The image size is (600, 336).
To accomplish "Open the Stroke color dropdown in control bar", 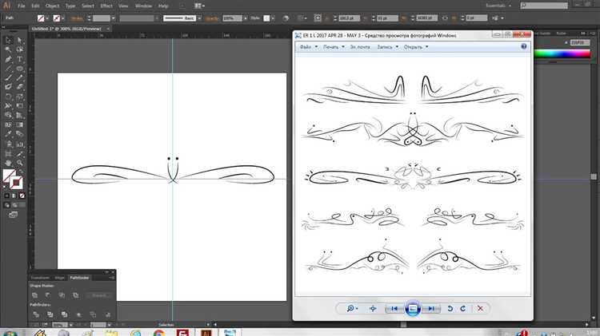I will 62,18.
